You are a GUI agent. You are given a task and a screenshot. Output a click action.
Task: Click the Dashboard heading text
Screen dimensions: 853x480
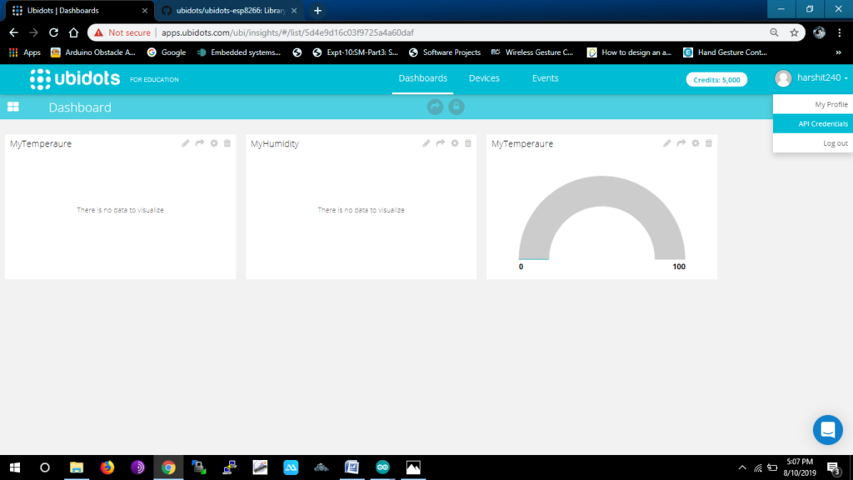pos(80,107)
